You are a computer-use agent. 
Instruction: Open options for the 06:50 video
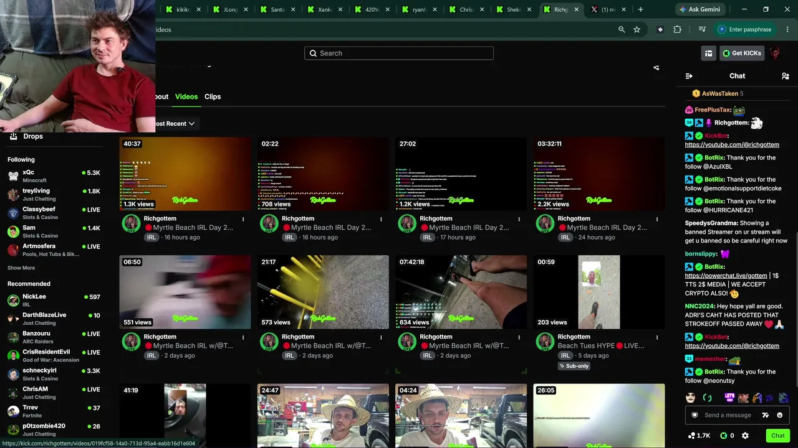tap(243, 337)
